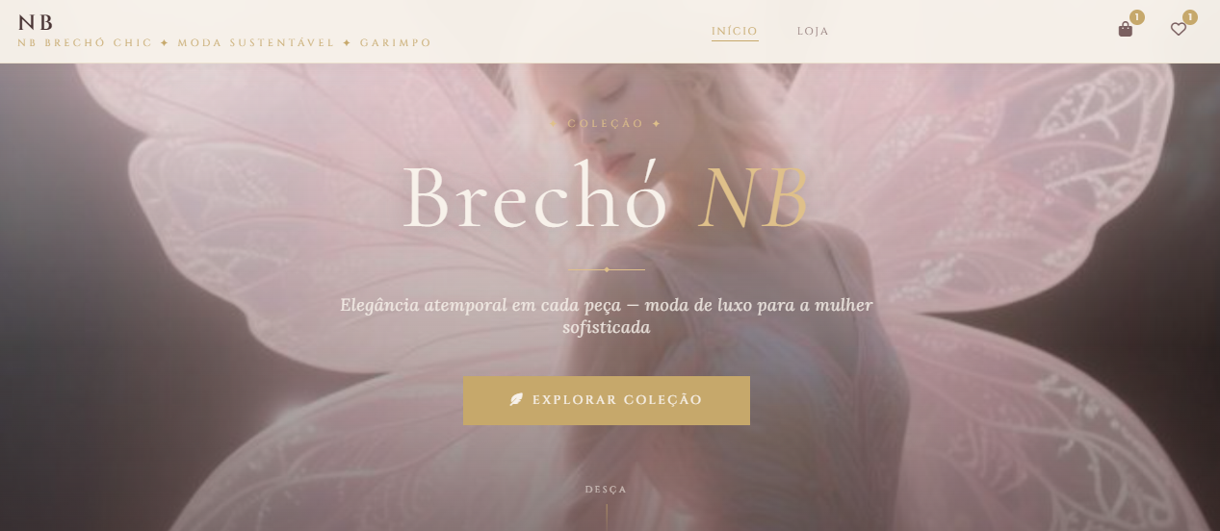Click the cart item count badge
The image size is (1220, 531).
point(1137,17)
